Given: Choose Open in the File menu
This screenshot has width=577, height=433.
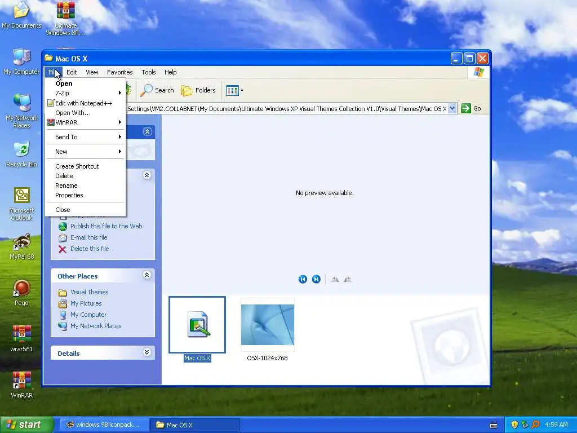Looking at the screenshot, I should (x=86, y=83).
